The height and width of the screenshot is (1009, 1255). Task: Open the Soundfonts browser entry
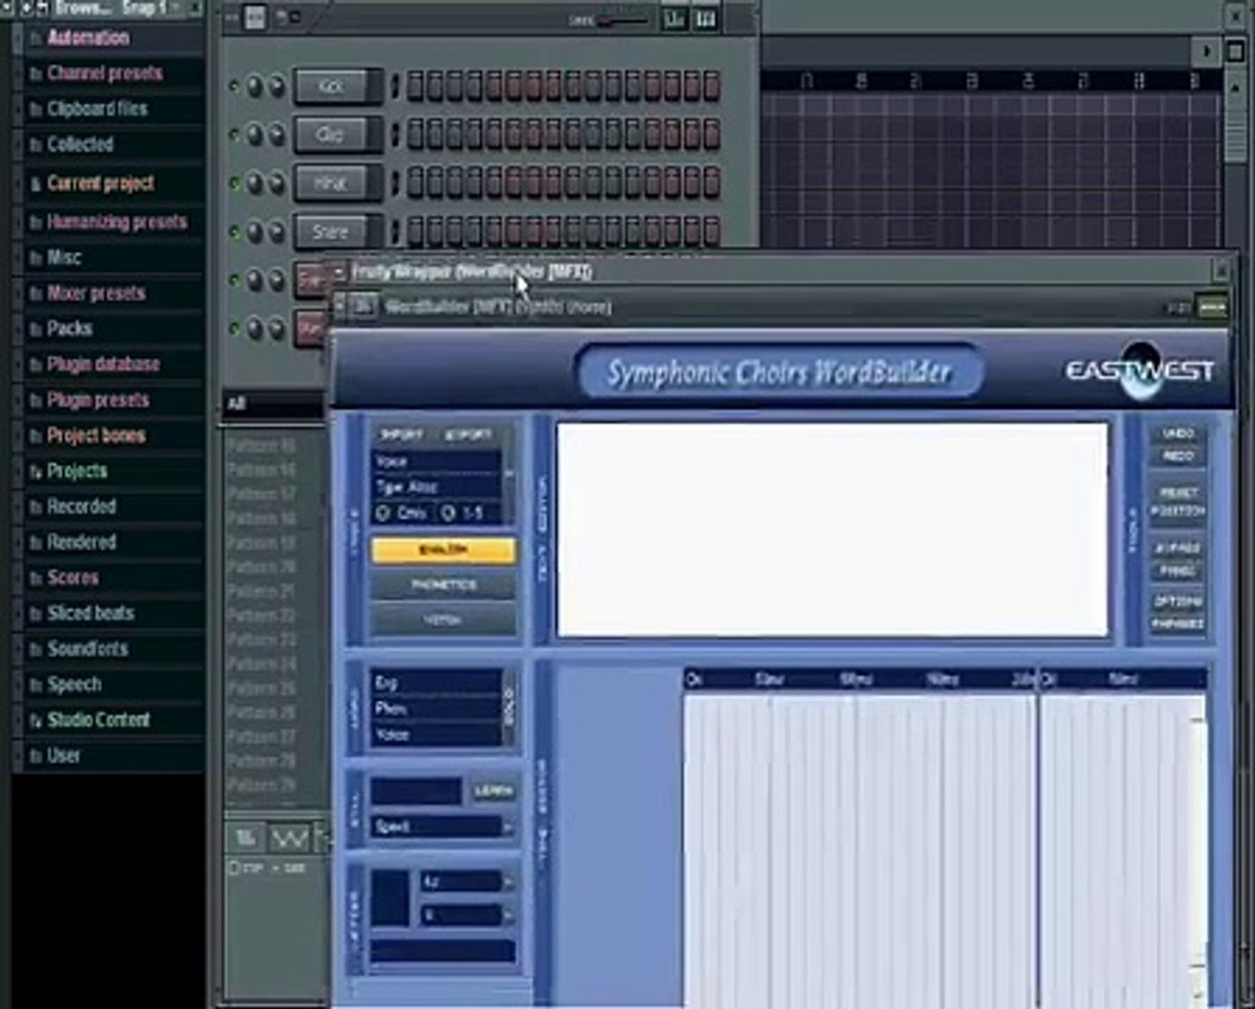(x=87, y=649)
